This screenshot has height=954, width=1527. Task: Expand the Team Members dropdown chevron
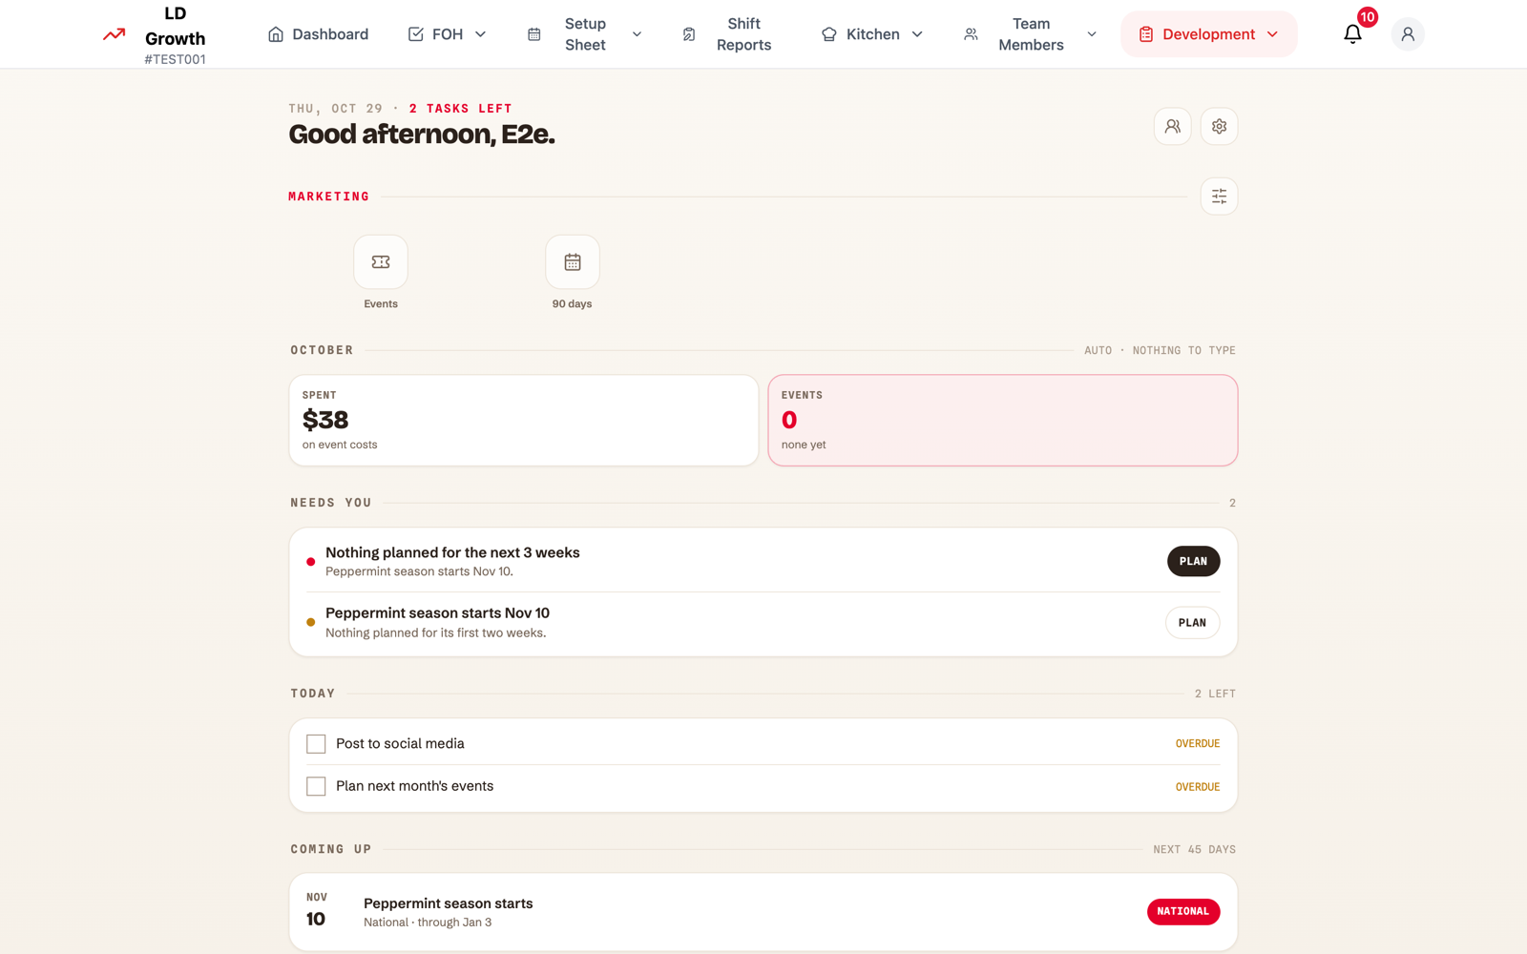click(x=1092, y=34)
